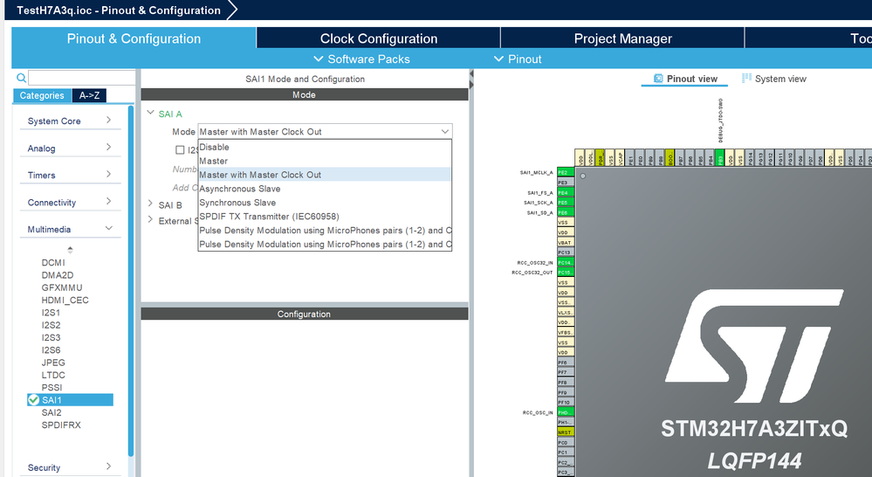This screenshot has width=872, height=477.
Task: Switch to the Clock Configuration tab
Action: click(378, 38)
